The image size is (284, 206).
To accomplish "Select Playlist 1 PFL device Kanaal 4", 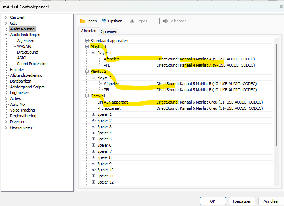I will tap(206, 65).
